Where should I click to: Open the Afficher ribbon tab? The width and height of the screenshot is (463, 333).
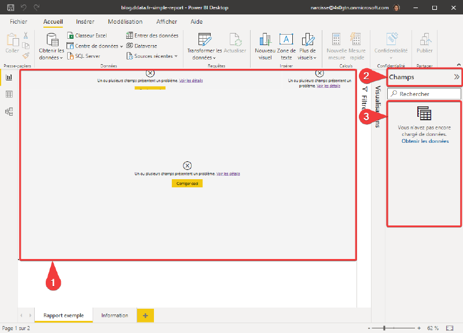pyautogui.click(x=167, y=21)
